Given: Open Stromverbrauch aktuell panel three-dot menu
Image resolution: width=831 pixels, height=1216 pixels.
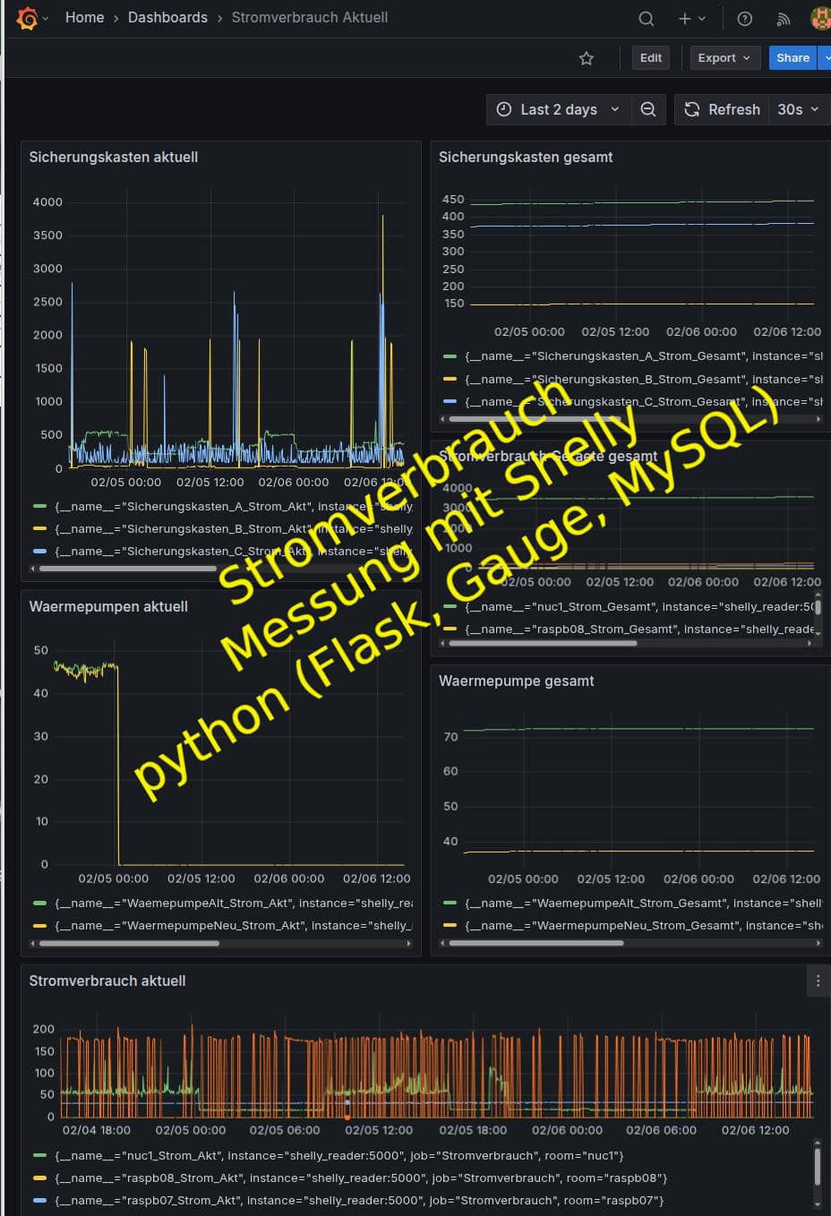Looking at the screenshot, I should [818, 981].
